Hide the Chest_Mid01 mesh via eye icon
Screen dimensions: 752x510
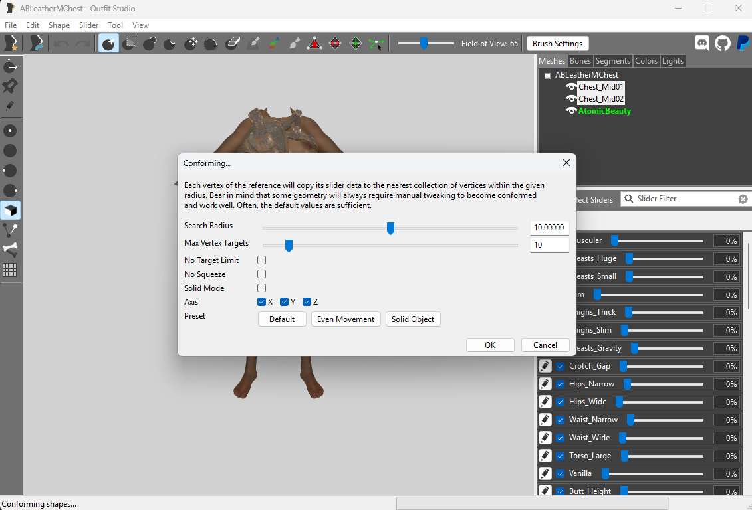pos(571,87)
